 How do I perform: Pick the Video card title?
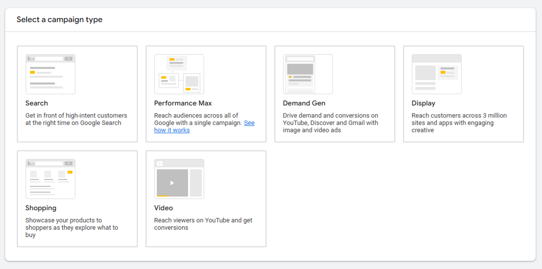click(163, 208)
